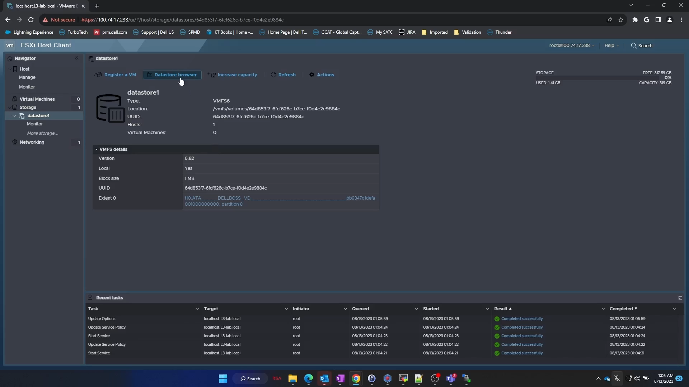
Task: Collapse the Navigator panel
Action: click(x=76, y=58)
